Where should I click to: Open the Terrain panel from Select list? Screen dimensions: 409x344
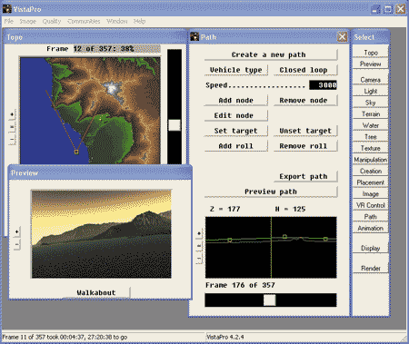(x=370, y=113)
